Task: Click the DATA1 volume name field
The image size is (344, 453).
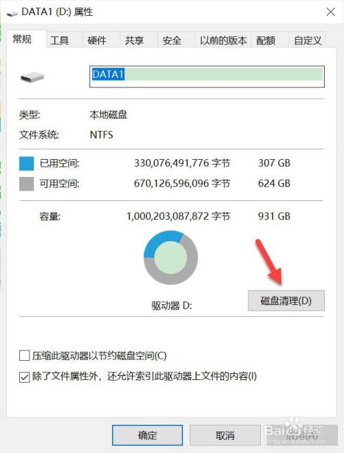Action: (207, 76)
